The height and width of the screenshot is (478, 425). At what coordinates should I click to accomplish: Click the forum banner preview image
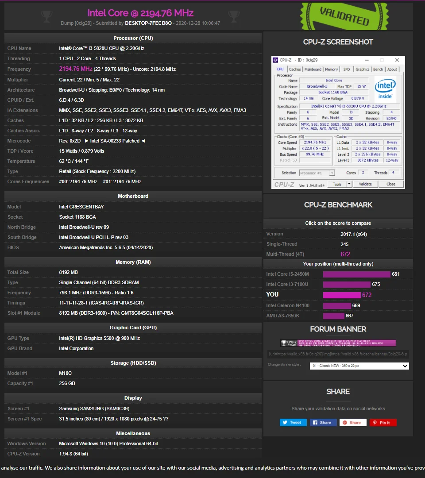tap(338, 343)
